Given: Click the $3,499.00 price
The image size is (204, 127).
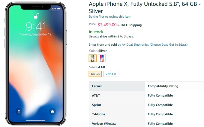Looking at the screenshot, I should tap(107, 25).
